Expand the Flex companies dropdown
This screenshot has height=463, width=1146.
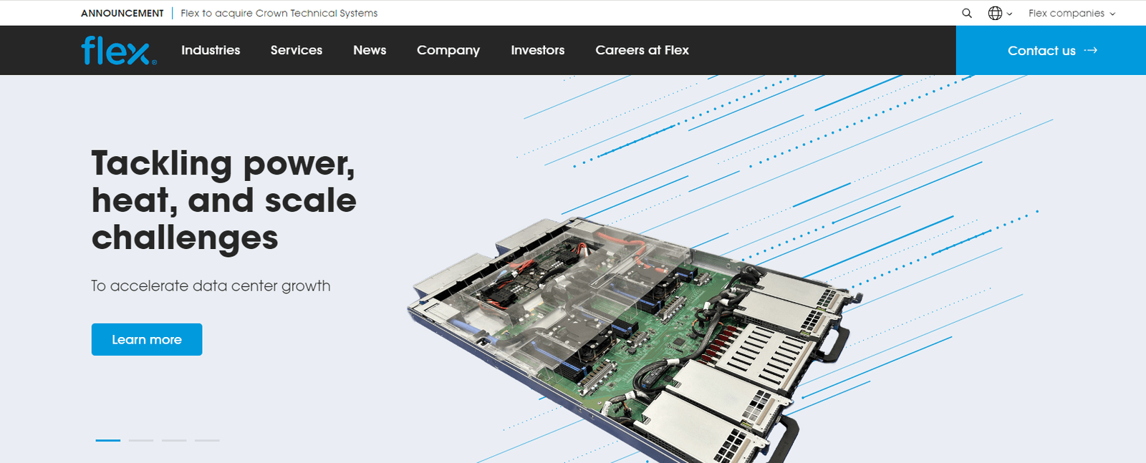tap(1072, 13)
